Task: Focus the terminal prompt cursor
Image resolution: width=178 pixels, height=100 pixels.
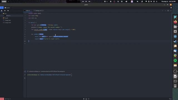Action: [x=71, y=75]
